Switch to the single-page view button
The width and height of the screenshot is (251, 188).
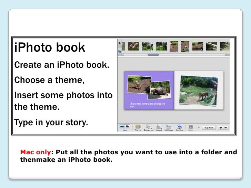(128, 127)
